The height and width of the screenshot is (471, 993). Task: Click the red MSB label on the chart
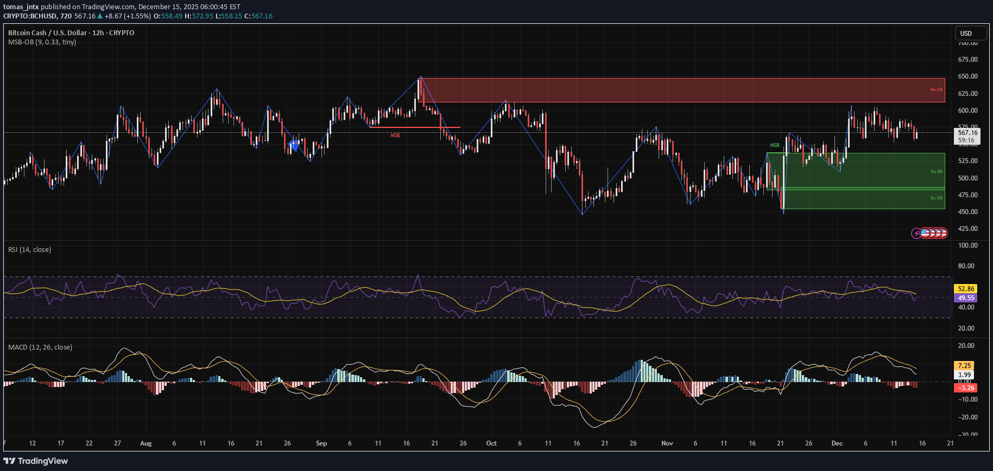pos(395,136)
